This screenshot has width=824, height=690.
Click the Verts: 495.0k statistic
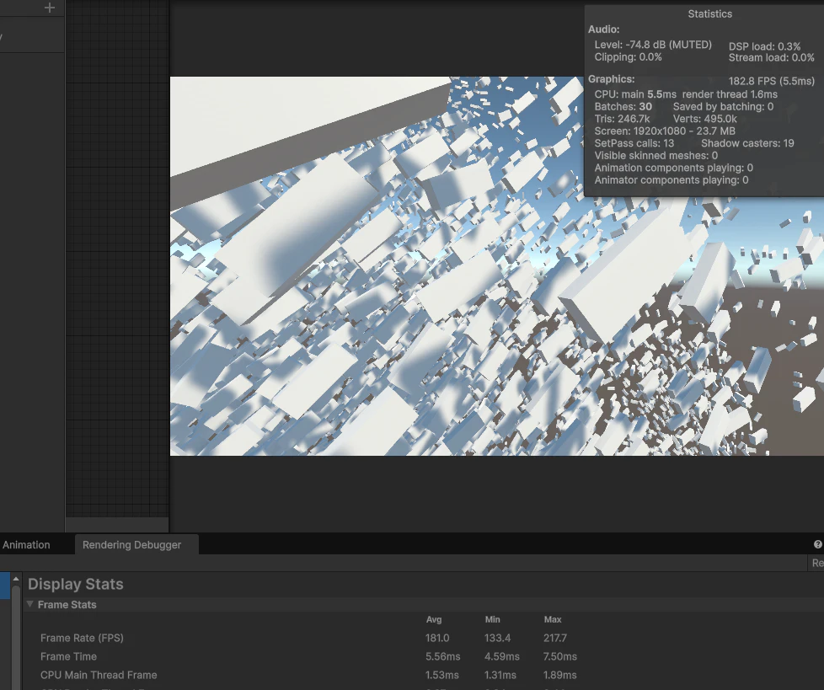pyautogui.click(x=704, y=119)
